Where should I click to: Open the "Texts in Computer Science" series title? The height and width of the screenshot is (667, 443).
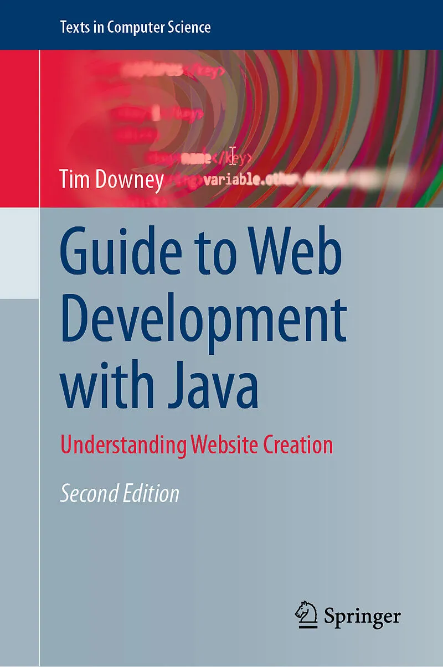coord(136,27)
